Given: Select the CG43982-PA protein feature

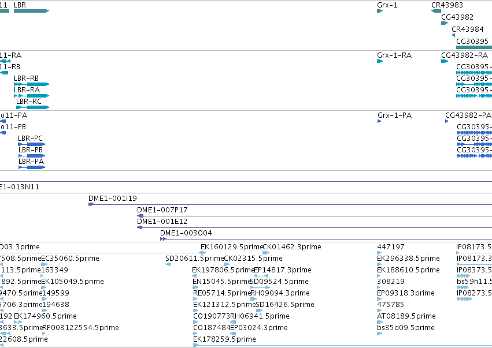Looking at the screenshot, I should pos(447,121).
